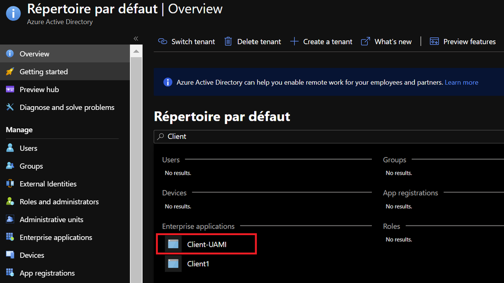
Task: Click the Create a tenant plus icon
Action: [x=294, y=41]
